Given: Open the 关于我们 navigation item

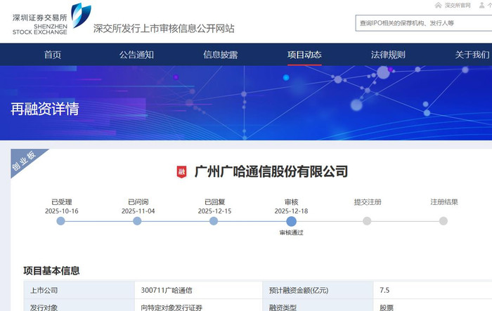Looking at the screenshot, I should click(x=472, y=55).
